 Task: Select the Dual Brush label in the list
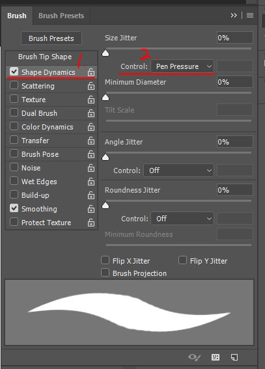click(39, 113)
